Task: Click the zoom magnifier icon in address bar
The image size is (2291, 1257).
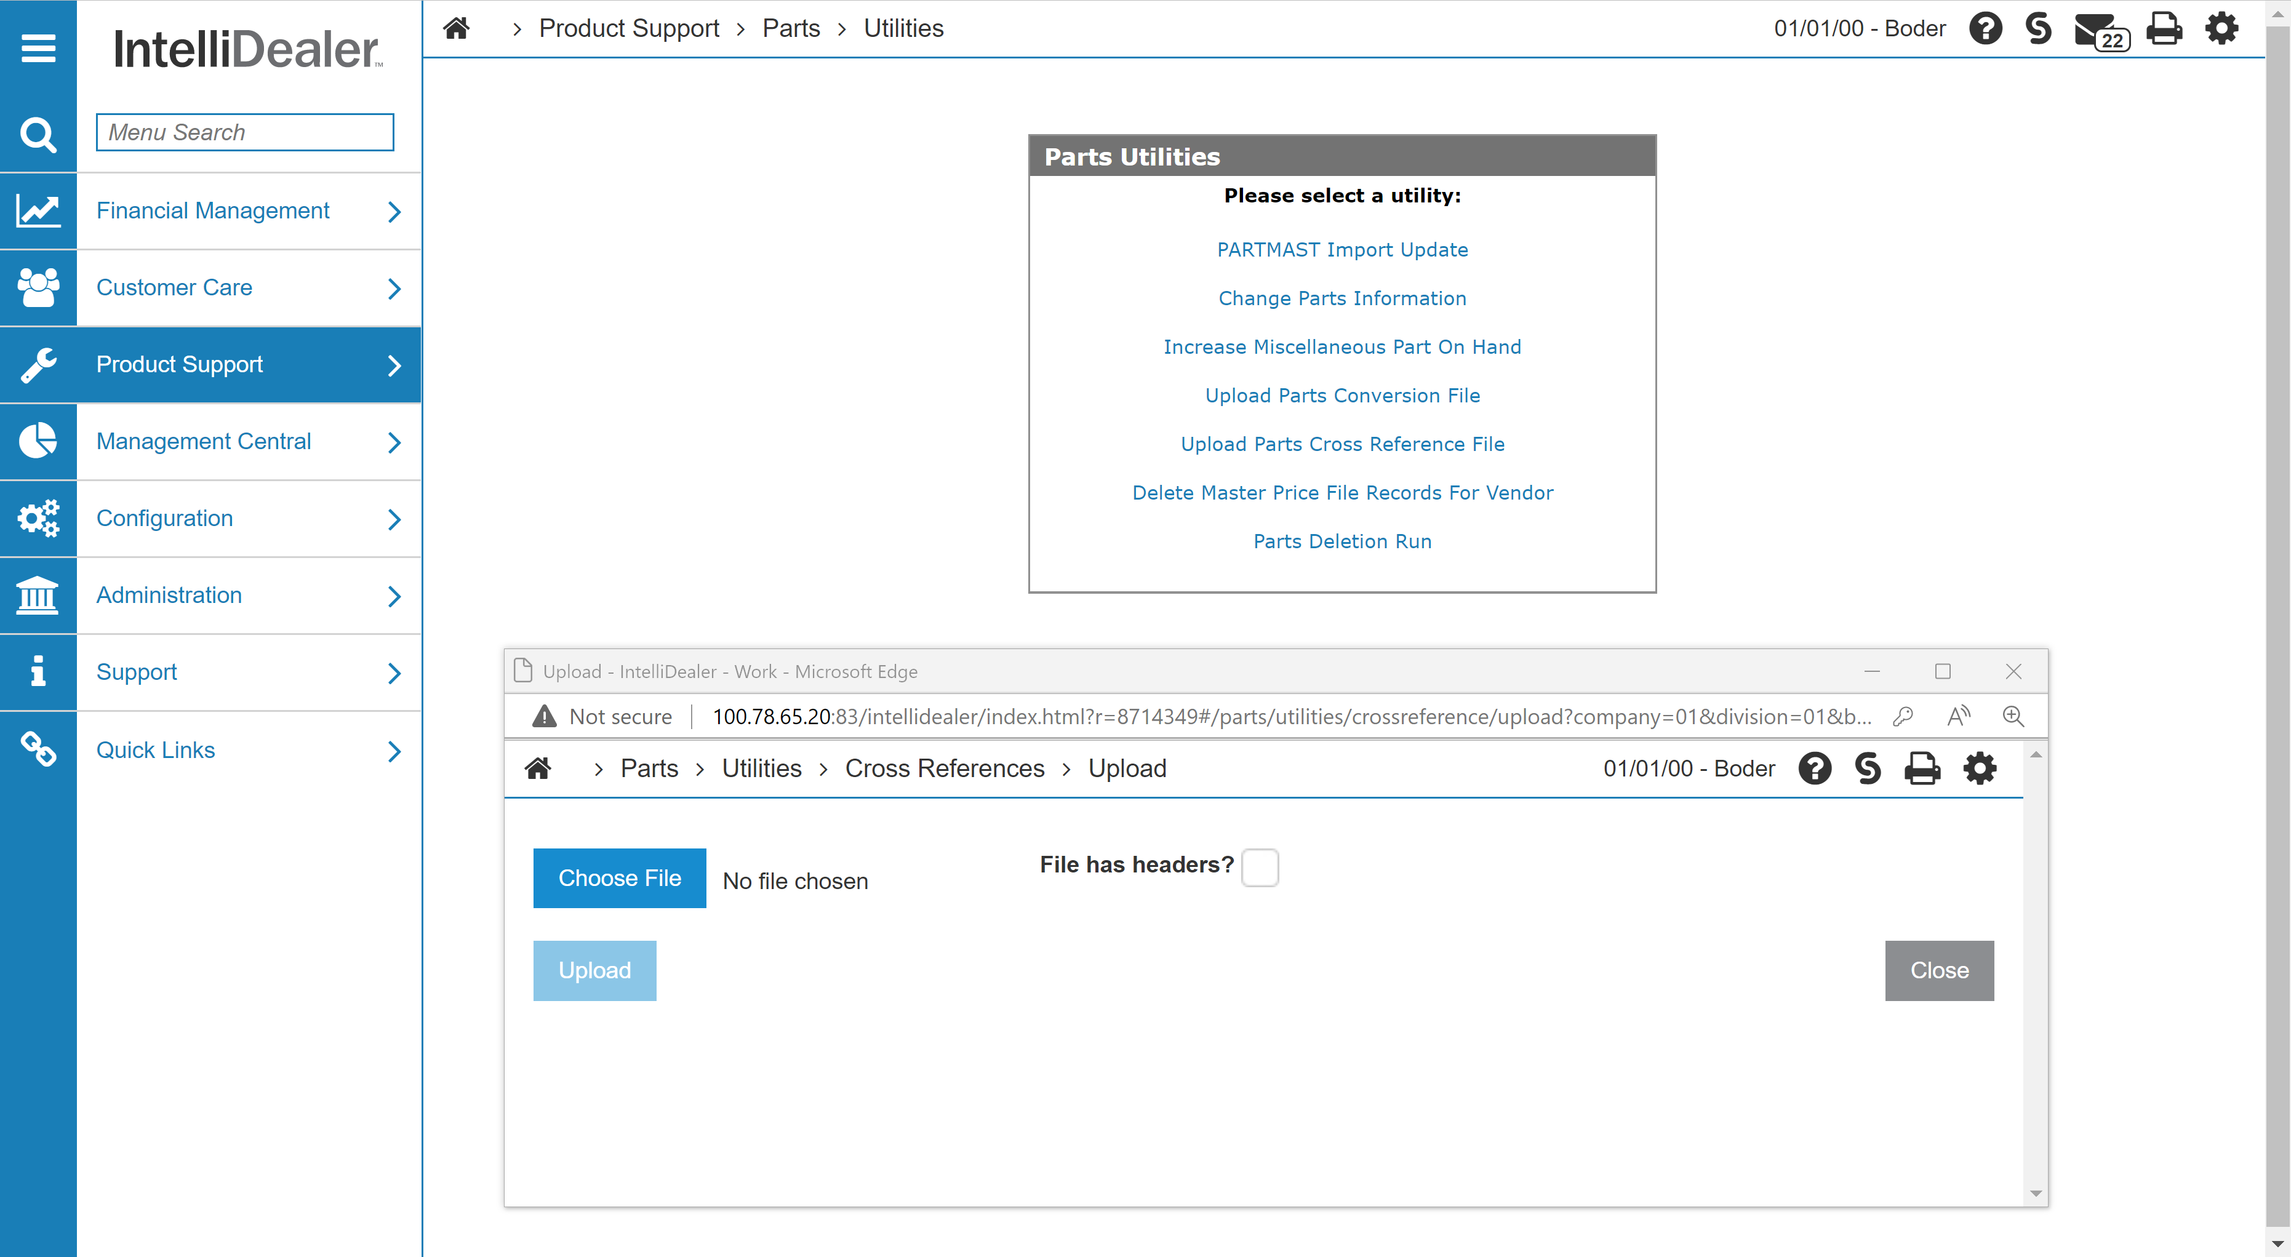Action: point(2013,717)
